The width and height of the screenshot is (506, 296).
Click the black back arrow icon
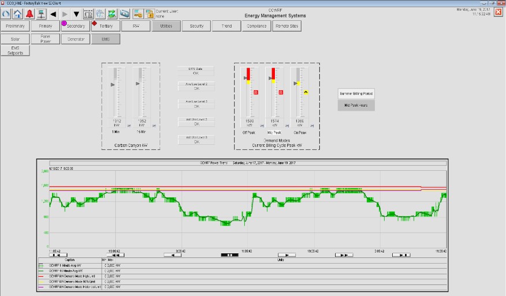point(53,13)
